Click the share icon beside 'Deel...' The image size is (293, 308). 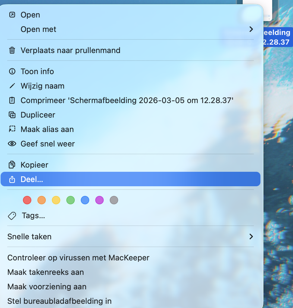pos(12,179)
